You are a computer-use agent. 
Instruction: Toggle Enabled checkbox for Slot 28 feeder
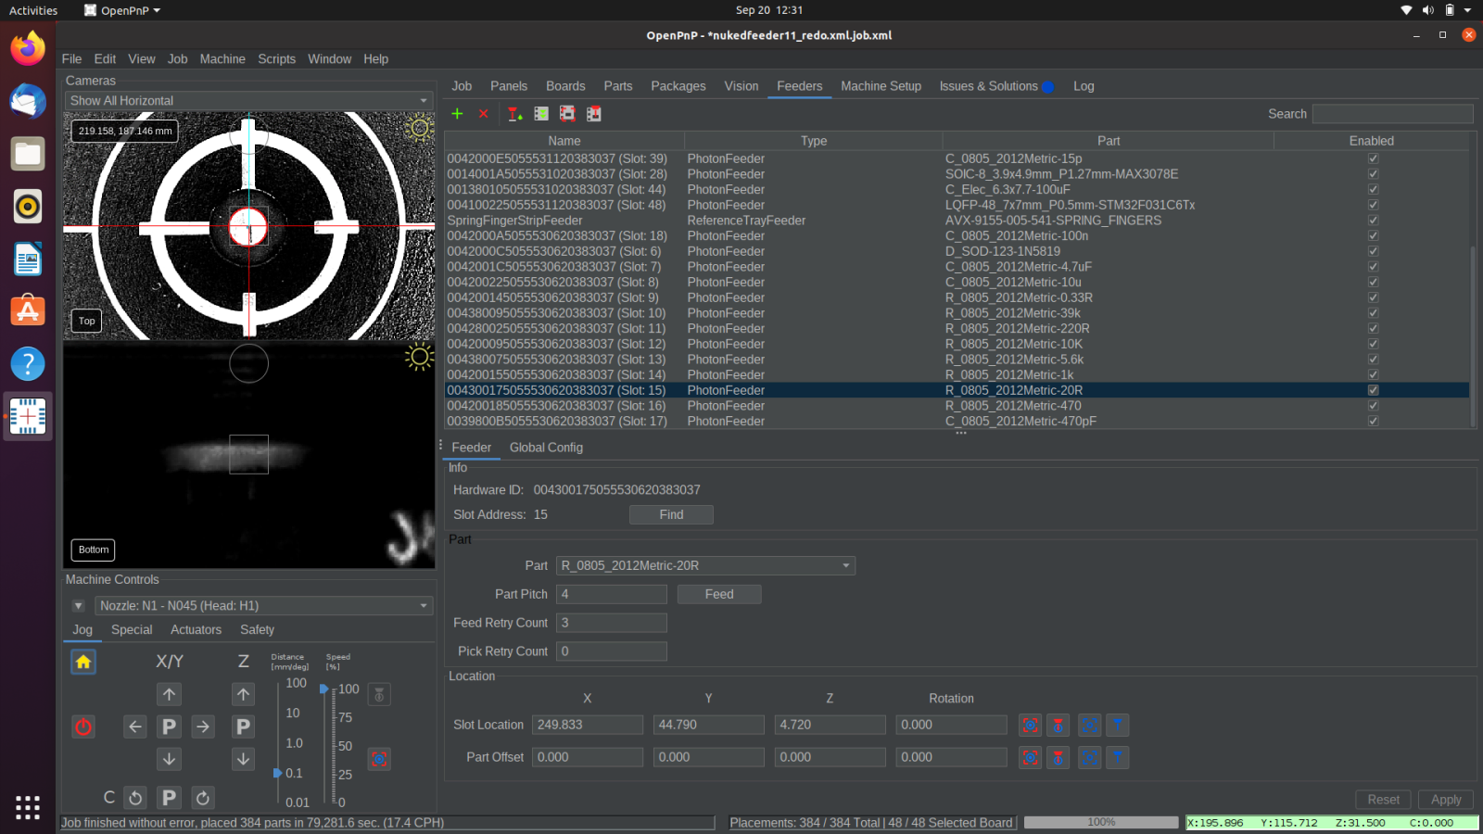click(1373, 174)
